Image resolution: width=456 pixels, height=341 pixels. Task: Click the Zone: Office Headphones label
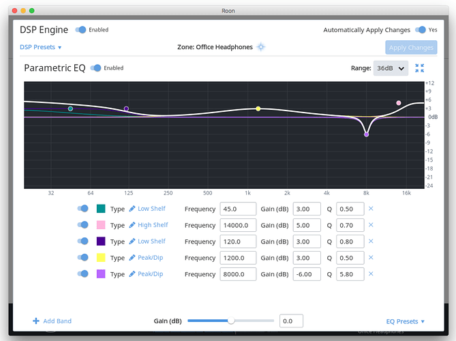tap(215, 47)
